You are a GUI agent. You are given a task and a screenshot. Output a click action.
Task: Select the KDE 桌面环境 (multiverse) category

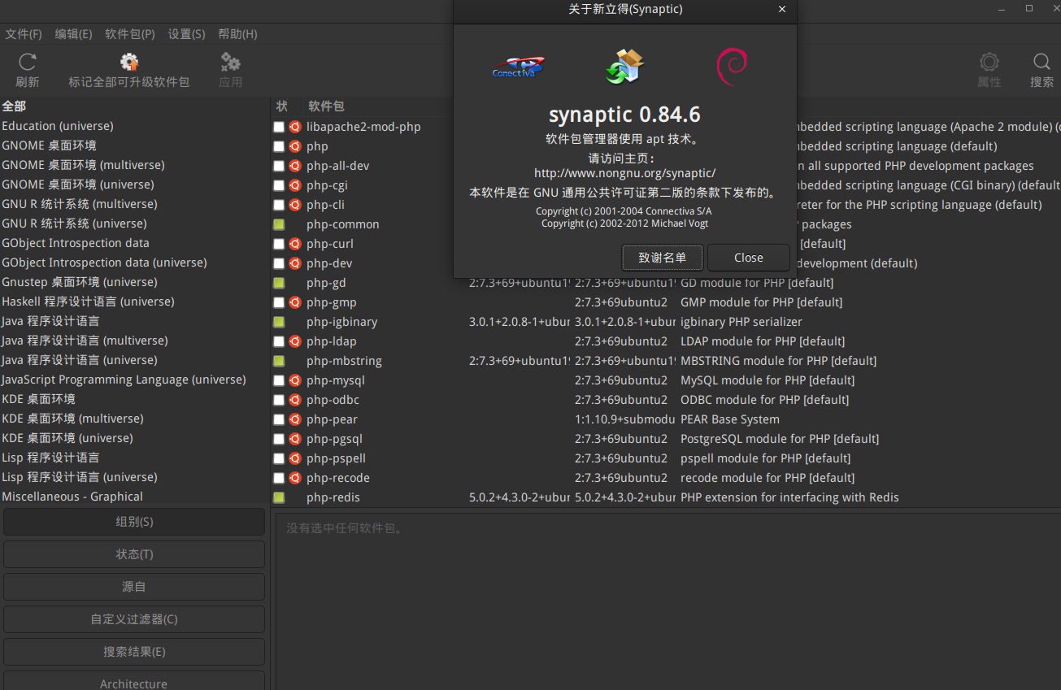click(x=72, y=419)
